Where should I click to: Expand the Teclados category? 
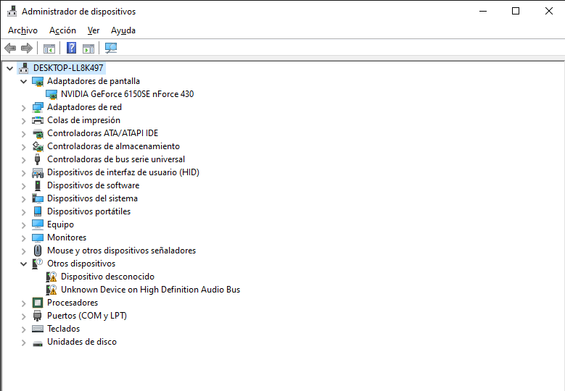23,329
